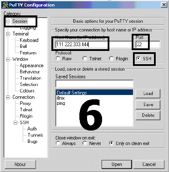169x172 pixels.
Task: Click the Host Name input field
Action: [81, 44]
